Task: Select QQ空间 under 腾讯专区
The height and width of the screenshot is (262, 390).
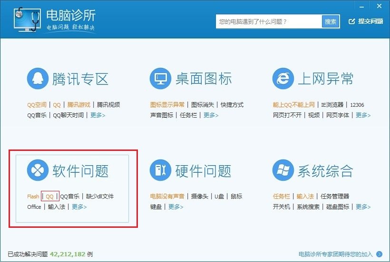Action: click(37, 105)
